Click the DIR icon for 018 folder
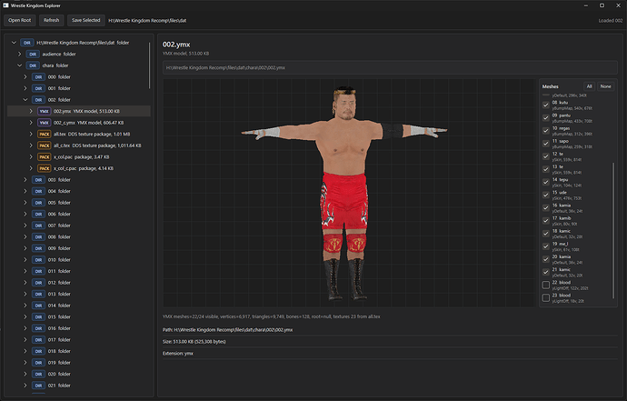Screen dimensions: 627x401 38,351
